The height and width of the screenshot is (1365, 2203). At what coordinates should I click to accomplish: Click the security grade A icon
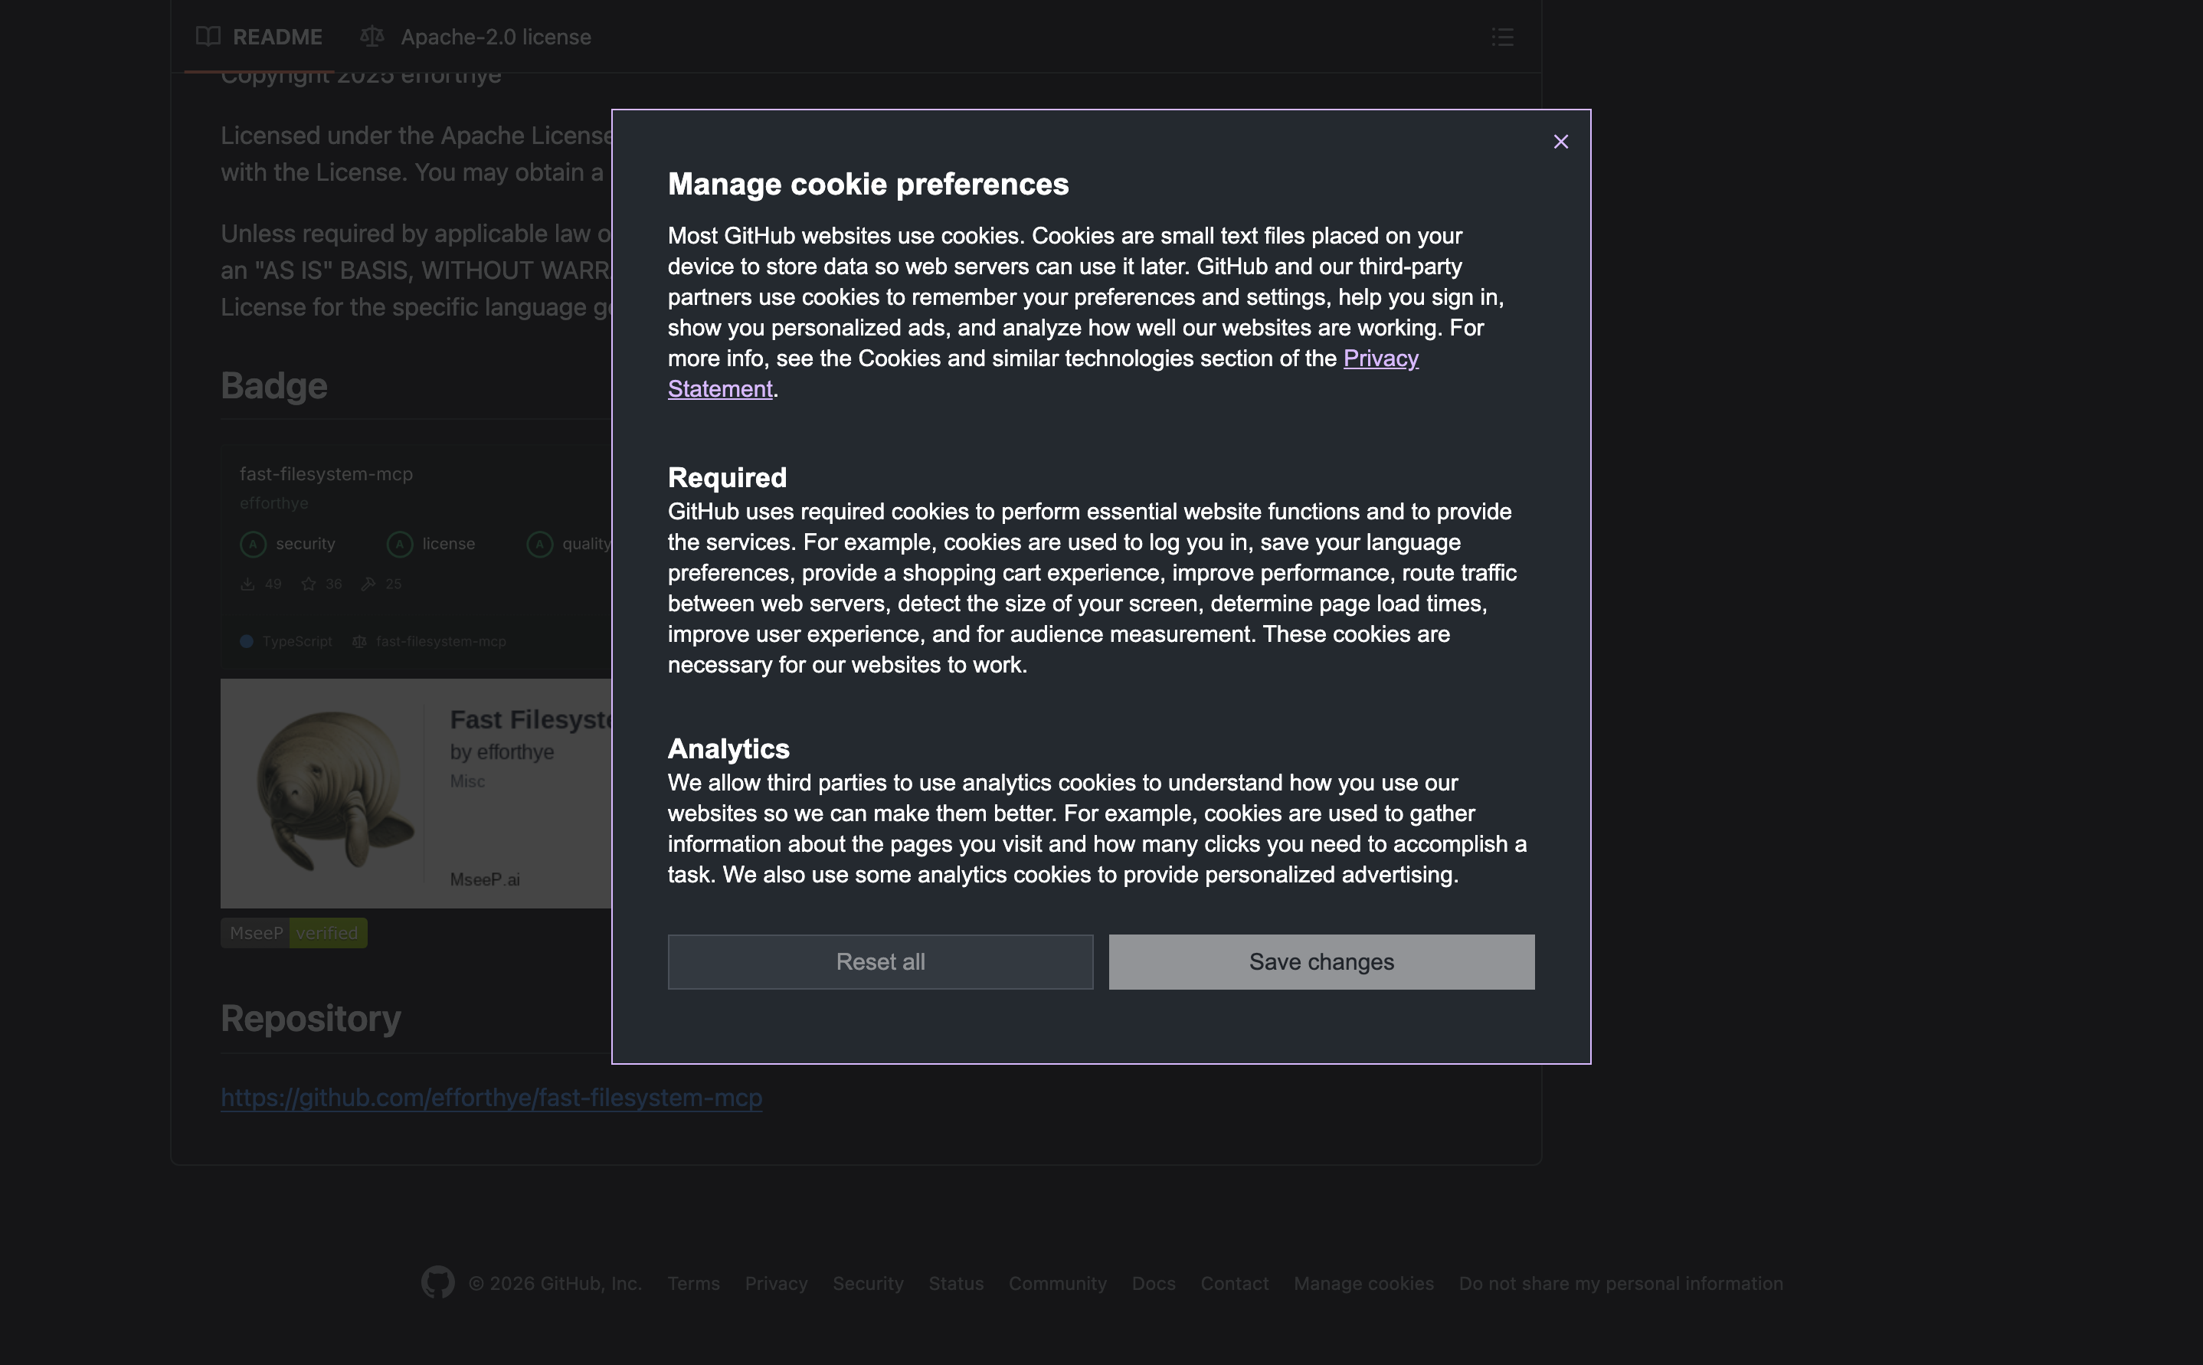(x=253, y=544)
